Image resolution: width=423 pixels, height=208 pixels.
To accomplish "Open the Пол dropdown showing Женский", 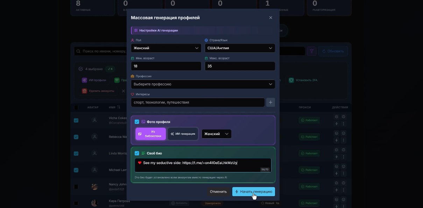I will [x=166, y=48].
